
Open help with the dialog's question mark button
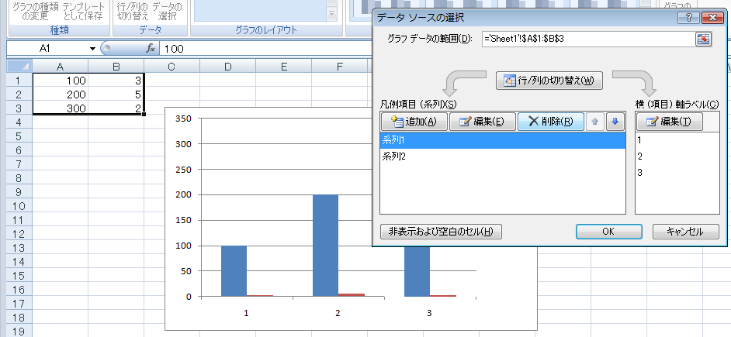tap(685, 18)
